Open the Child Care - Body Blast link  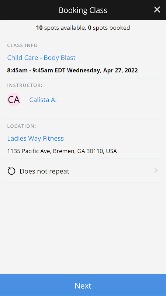click(x=41, y=58)
